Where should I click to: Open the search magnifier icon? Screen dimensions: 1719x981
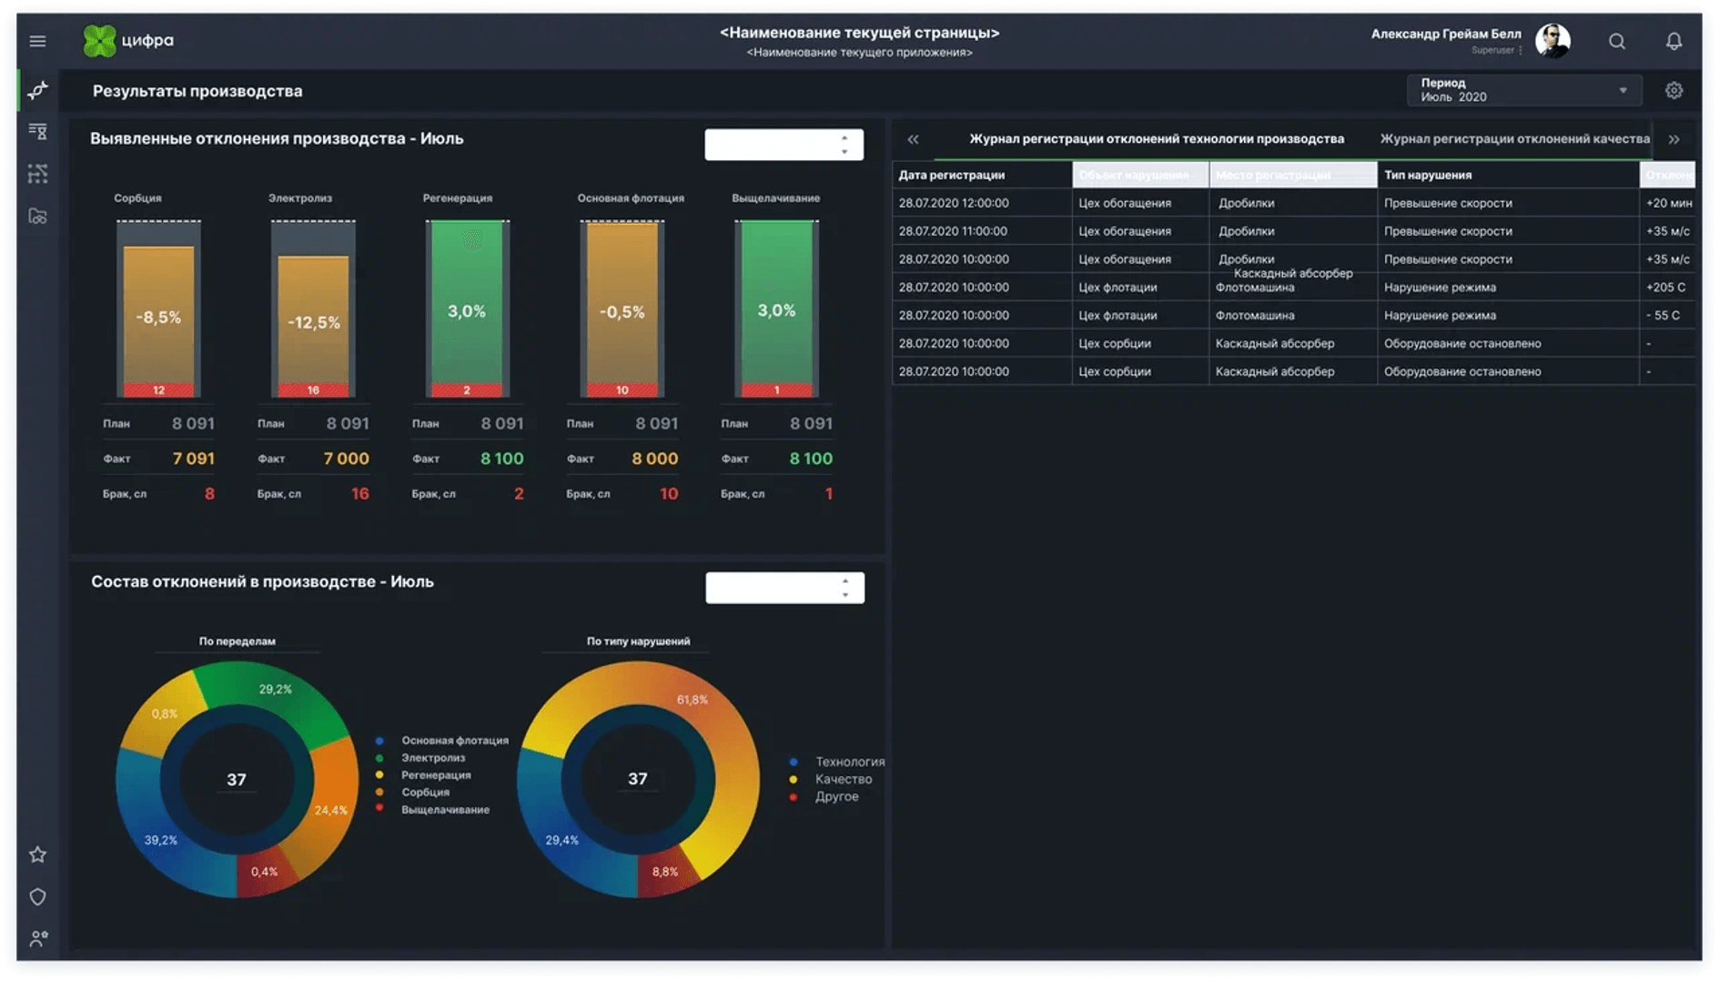[1616, 41]
